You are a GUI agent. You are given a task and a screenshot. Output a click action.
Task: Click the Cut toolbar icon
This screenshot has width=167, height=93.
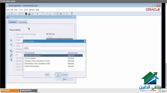(37, 14)
